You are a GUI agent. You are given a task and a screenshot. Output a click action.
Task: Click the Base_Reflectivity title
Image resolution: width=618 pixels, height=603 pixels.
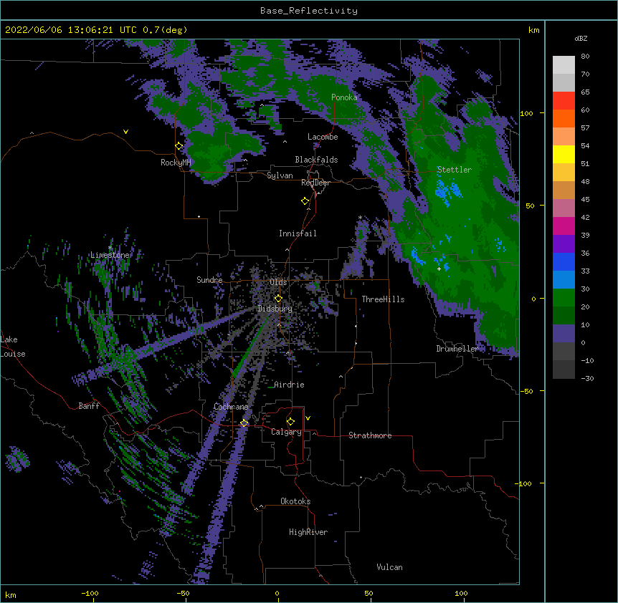(309, 11)
